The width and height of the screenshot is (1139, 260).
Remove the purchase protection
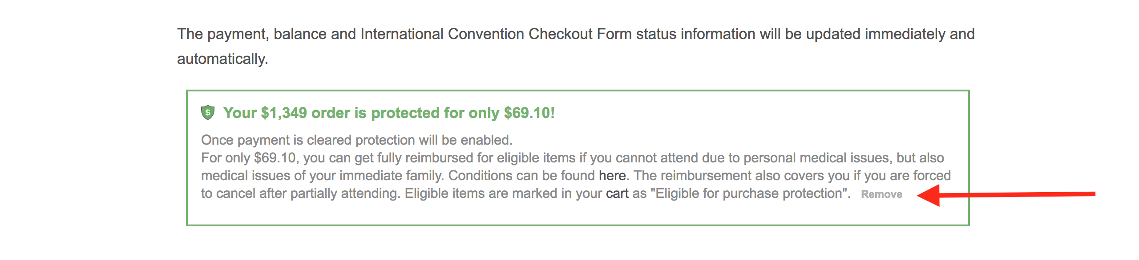point(881,194)
